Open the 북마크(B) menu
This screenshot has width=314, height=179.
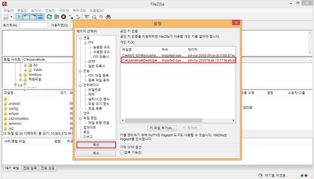(79, 10)
